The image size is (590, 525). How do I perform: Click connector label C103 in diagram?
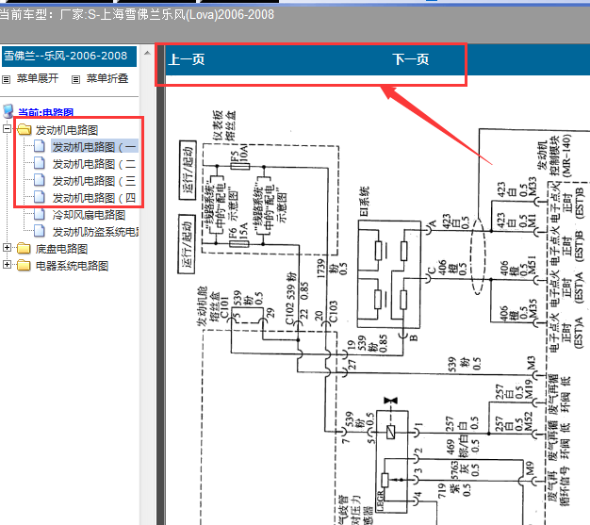pyautogui.click(x=334, y=312)
